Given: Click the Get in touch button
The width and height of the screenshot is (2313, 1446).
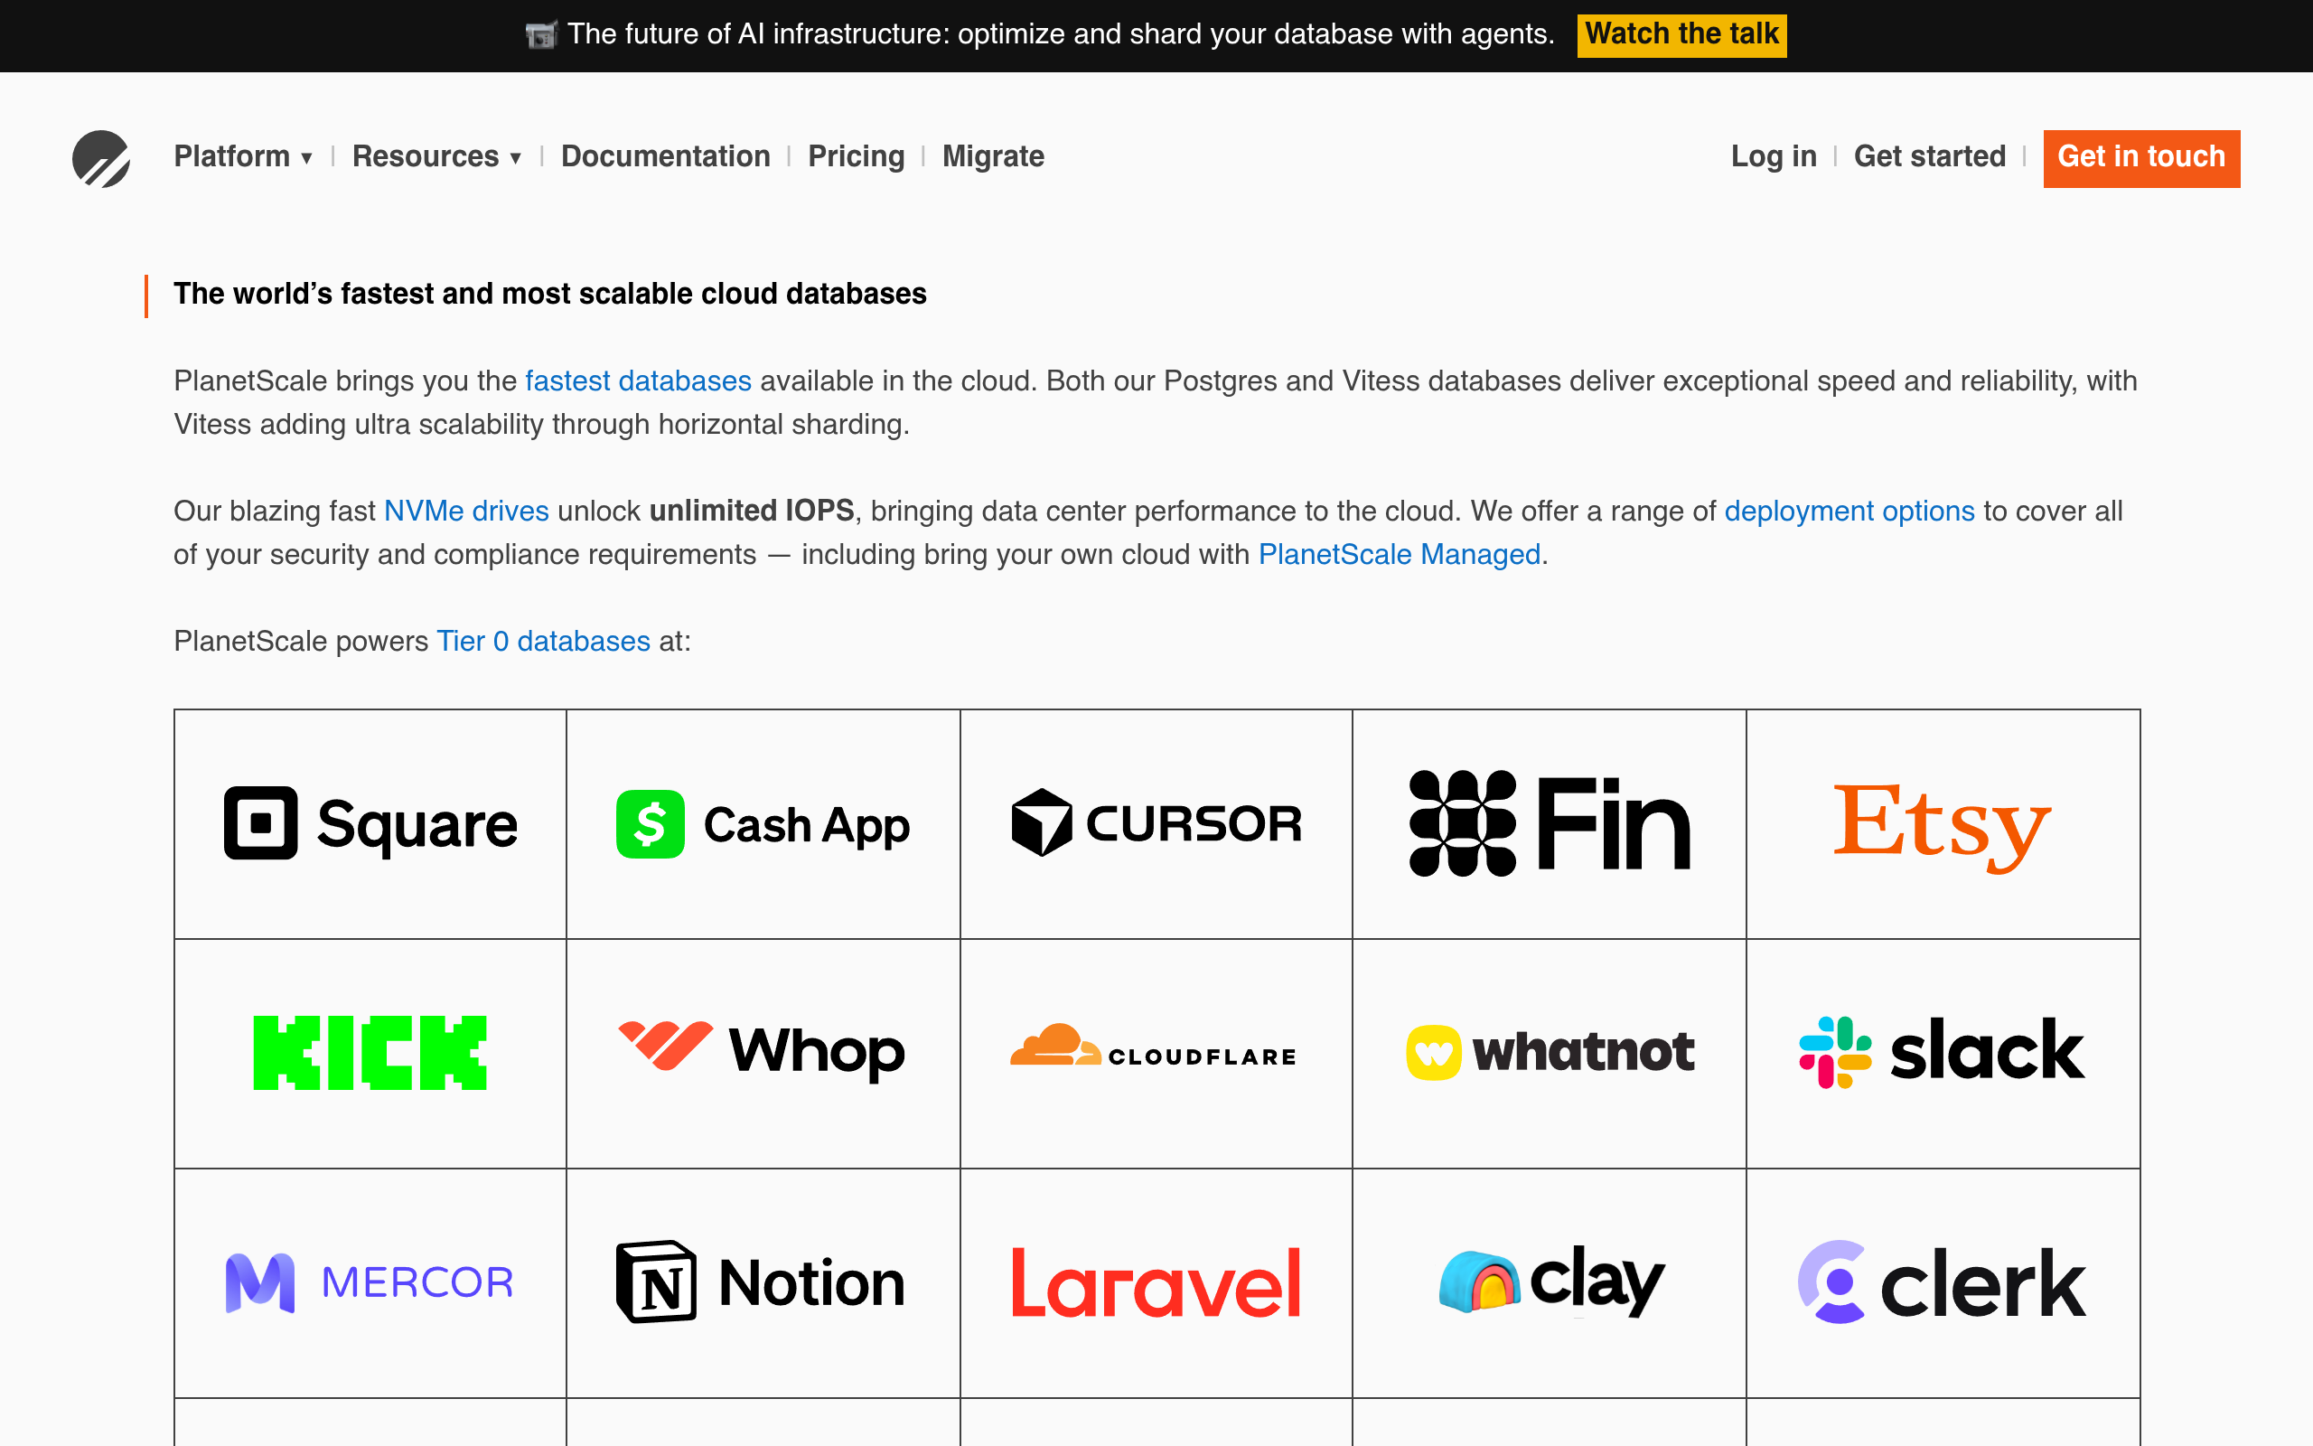Looking at the screenshot, I should [x=2141, y=158].
